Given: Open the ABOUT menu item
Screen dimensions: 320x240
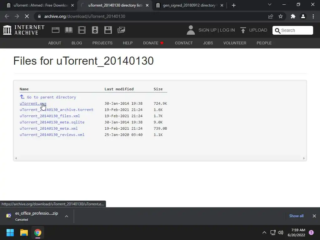Looking at the screenshot, I should pos(55,43).
